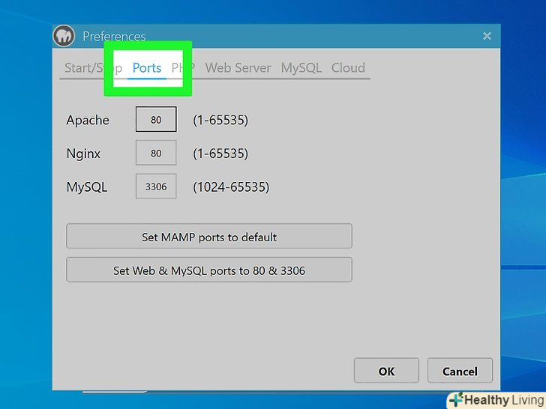The width and height of the screenshot is (546, 409).
Task: Go to the MySQL tab
Action: click(301, 68)
